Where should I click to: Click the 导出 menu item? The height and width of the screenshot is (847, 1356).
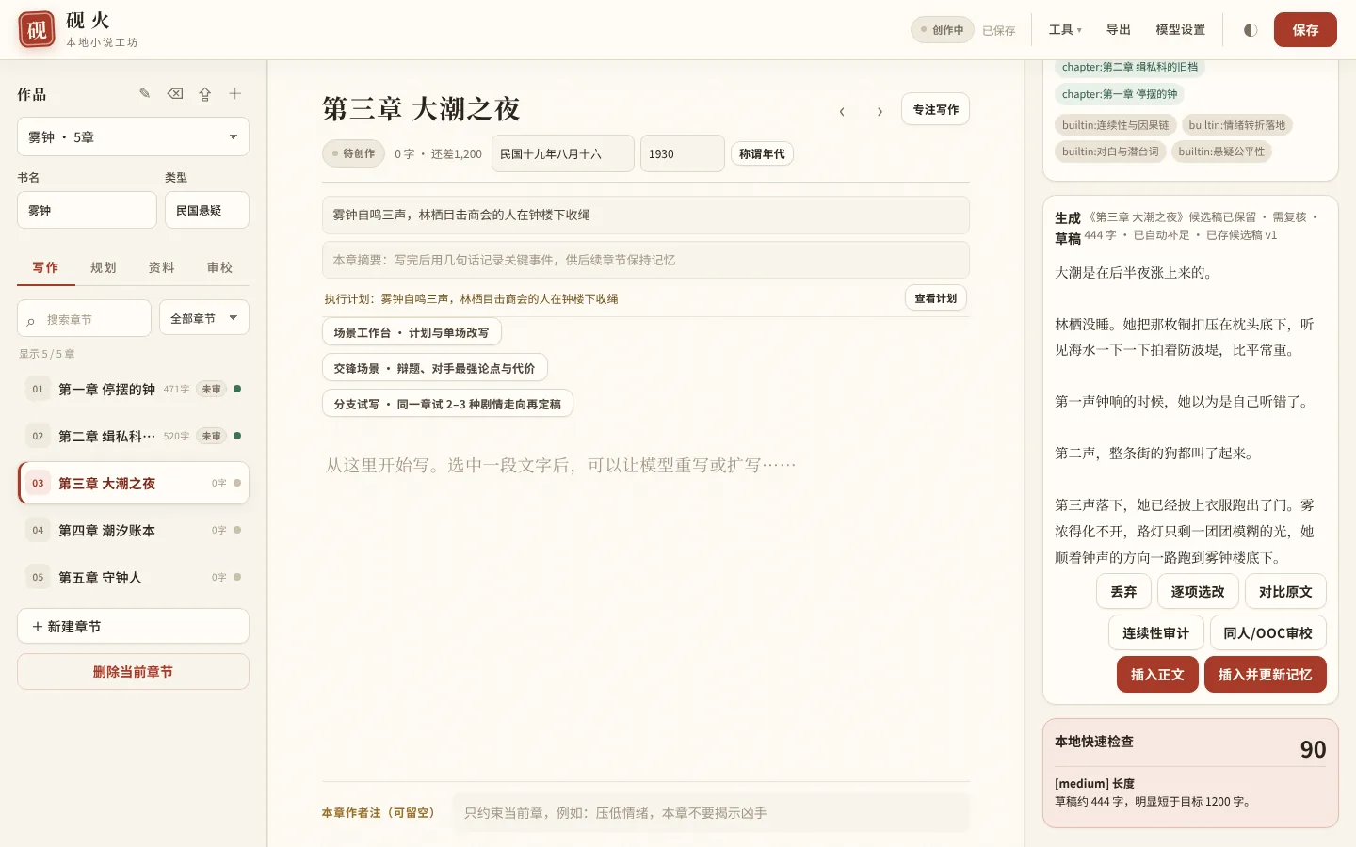point(1118,30)
